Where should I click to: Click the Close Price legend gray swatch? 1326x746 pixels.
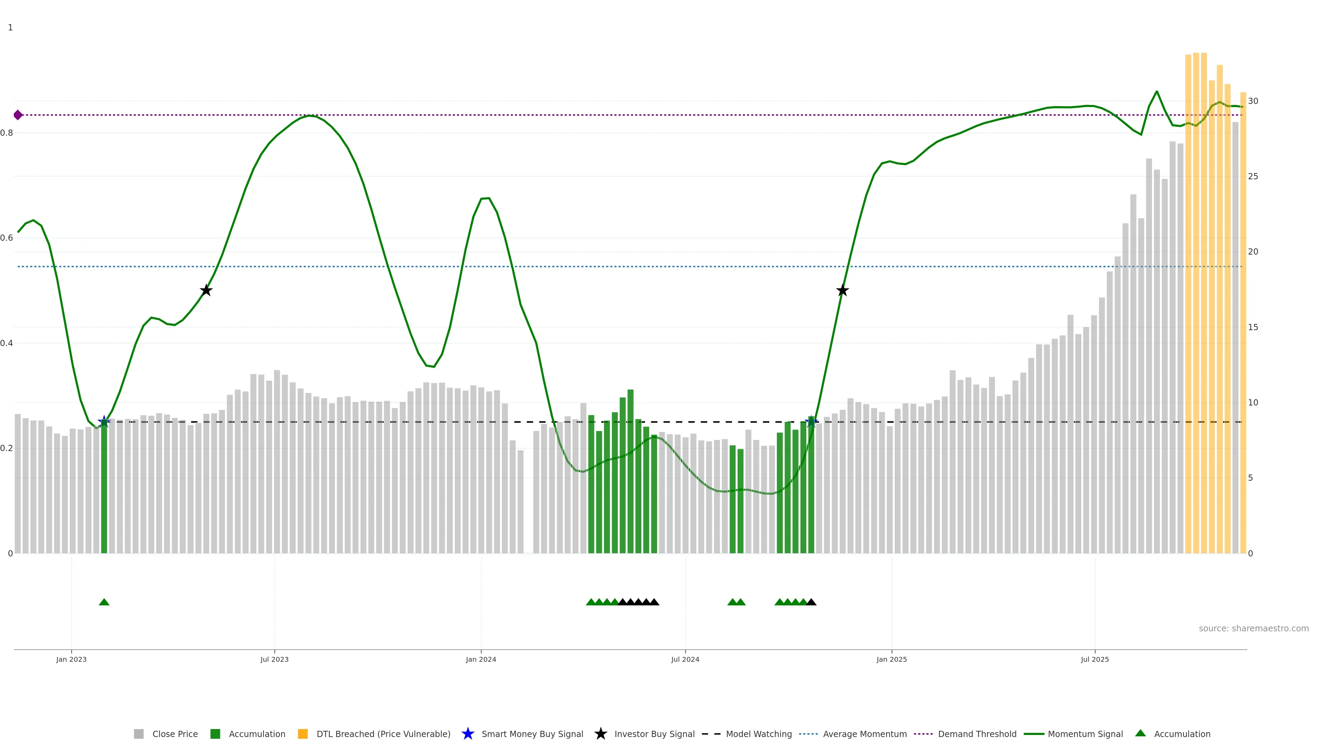click(138, 734)
